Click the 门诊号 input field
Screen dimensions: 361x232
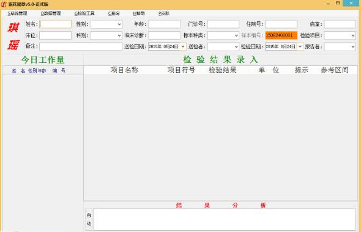[223, 24]
